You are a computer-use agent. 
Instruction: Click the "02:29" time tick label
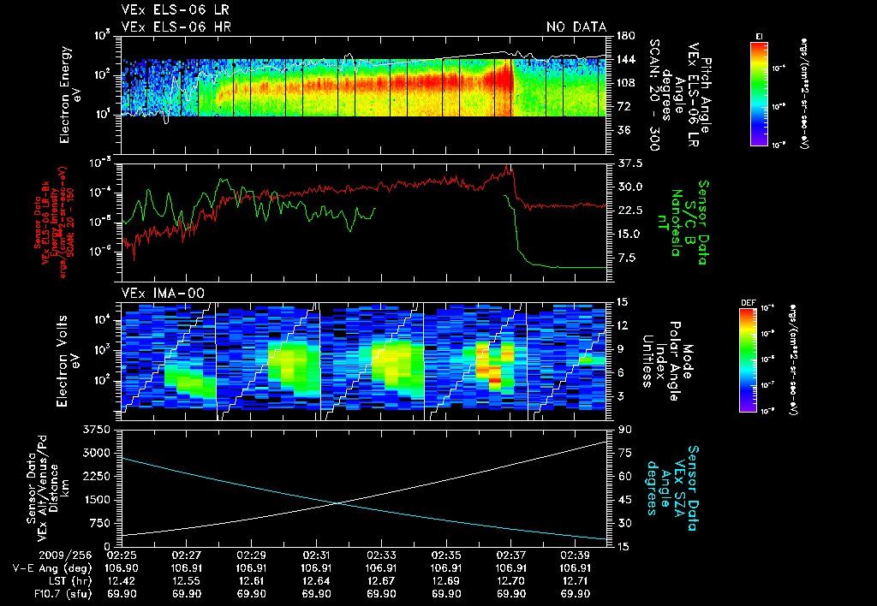pyautogui.click(x=251, y=555)
